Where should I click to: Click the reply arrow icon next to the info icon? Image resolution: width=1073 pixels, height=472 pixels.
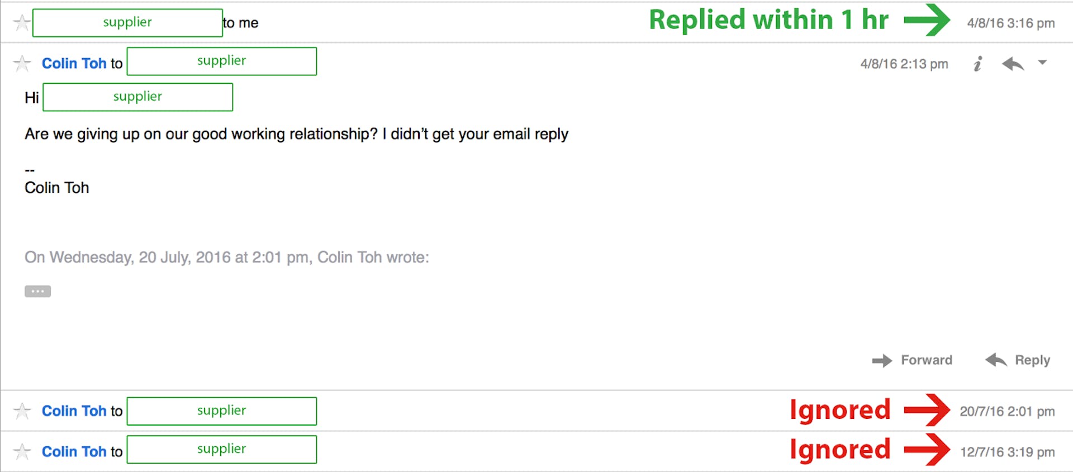1013,64
